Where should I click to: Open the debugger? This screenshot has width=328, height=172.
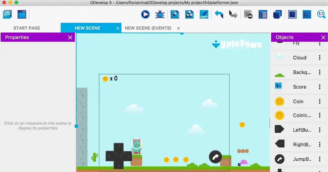(x=160, y=14)
